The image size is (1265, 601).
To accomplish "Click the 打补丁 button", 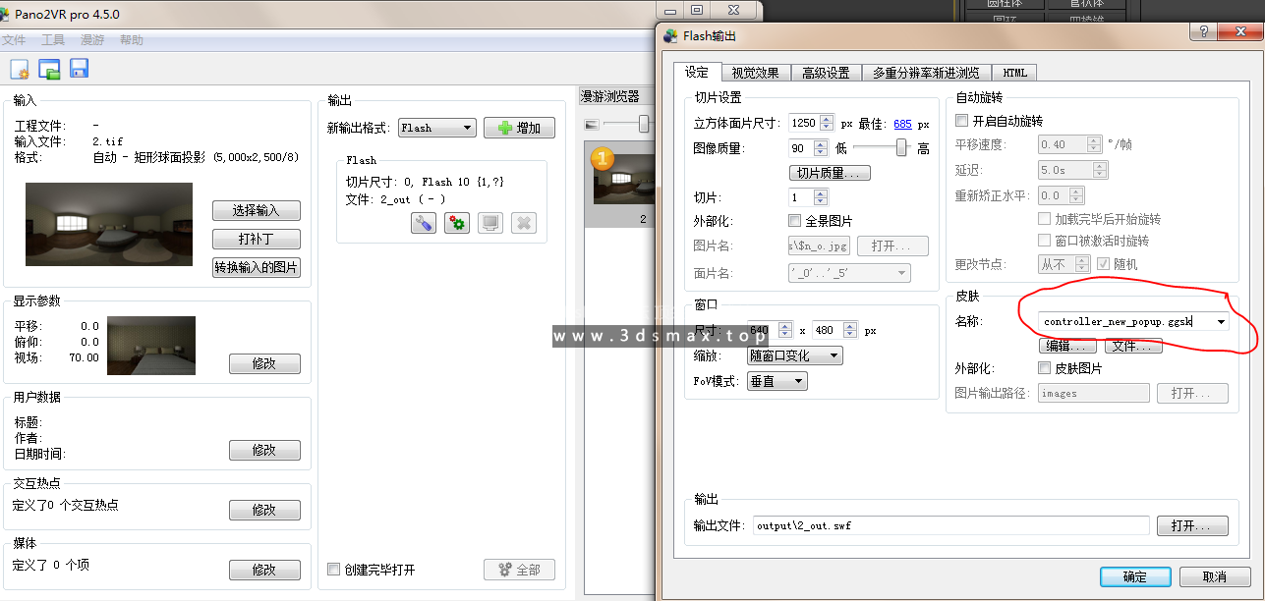I will pos(257,240).
